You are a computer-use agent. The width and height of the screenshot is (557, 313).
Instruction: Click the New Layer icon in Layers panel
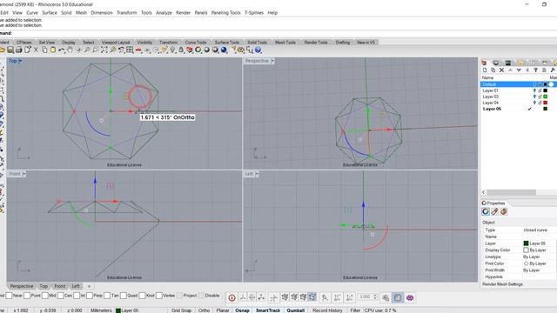(485, 70)
